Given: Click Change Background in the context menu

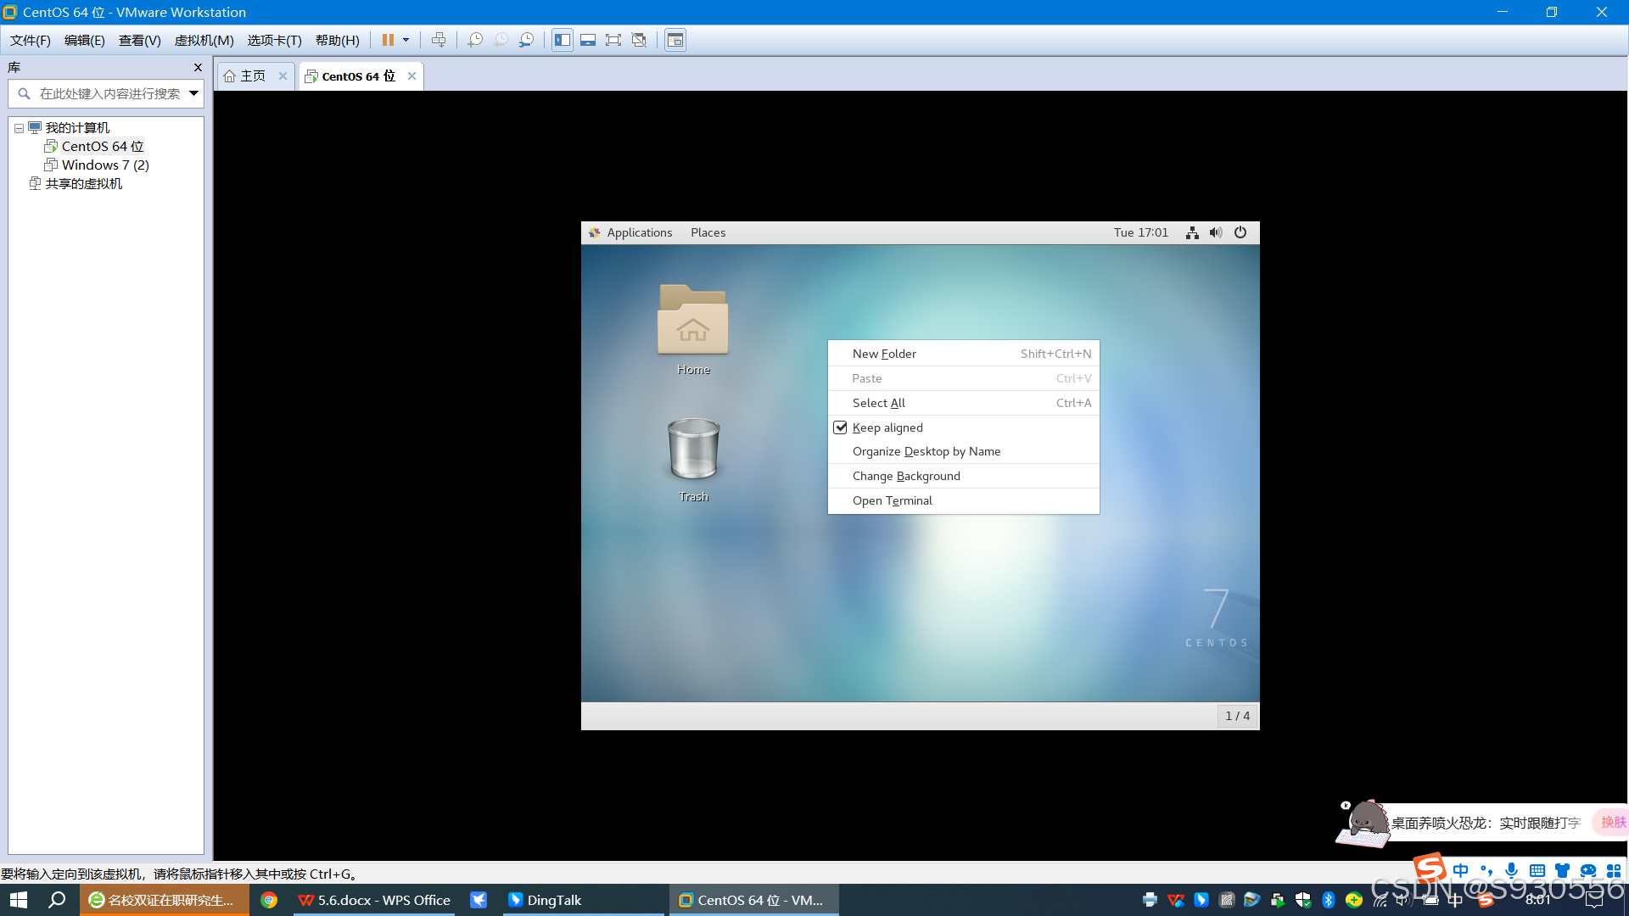Looking at the screenshot, I should tap(906, 476).
